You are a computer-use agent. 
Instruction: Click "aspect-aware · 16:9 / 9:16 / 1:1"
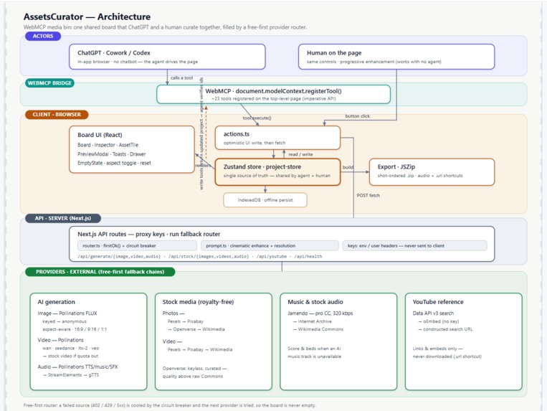click(75, 329)
